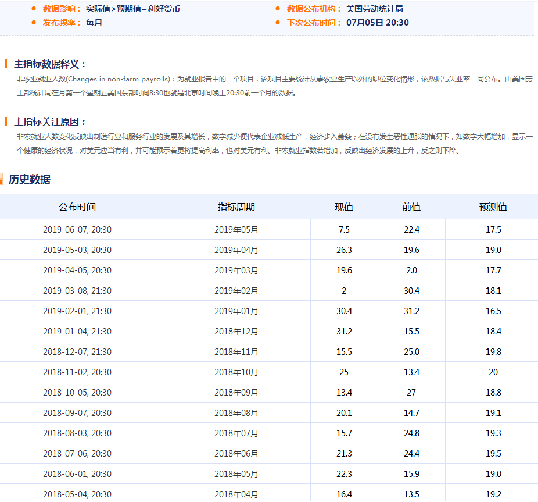The width and height of the screenshot is (538, 502).
Task: Click current value 21.3 for 2018年06月
Action: coord(344,454)
